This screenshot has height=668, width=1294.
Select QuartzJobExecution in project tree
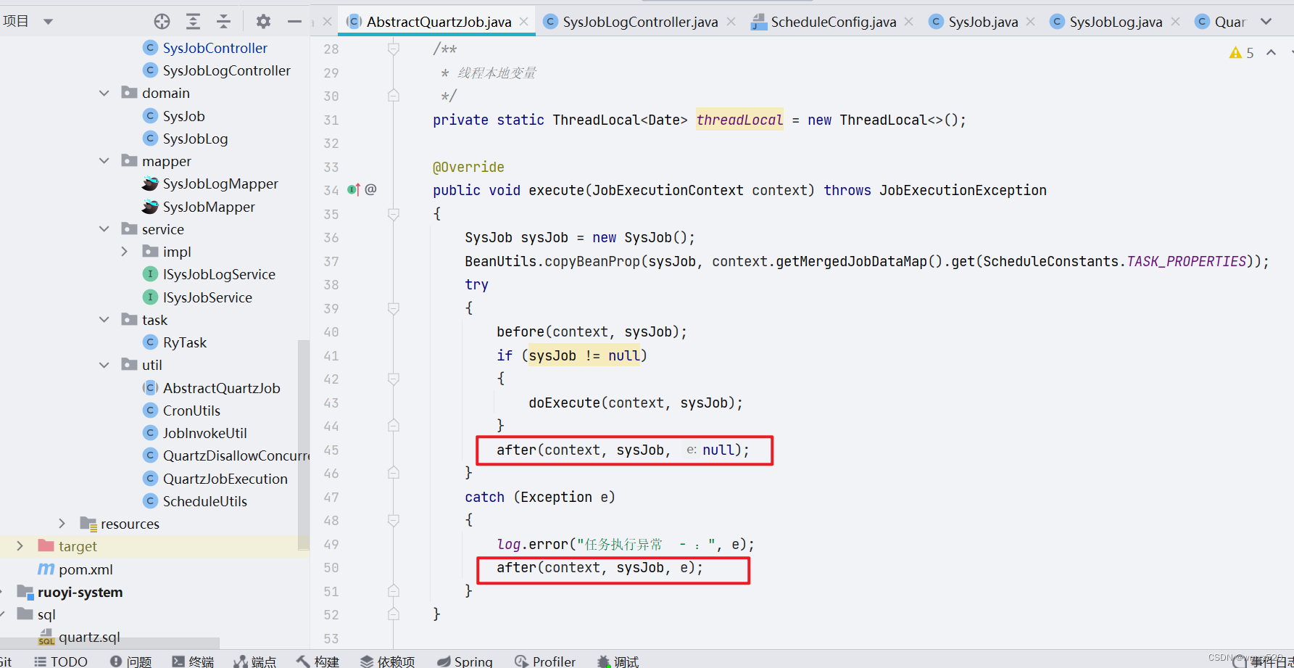[225, 479]
